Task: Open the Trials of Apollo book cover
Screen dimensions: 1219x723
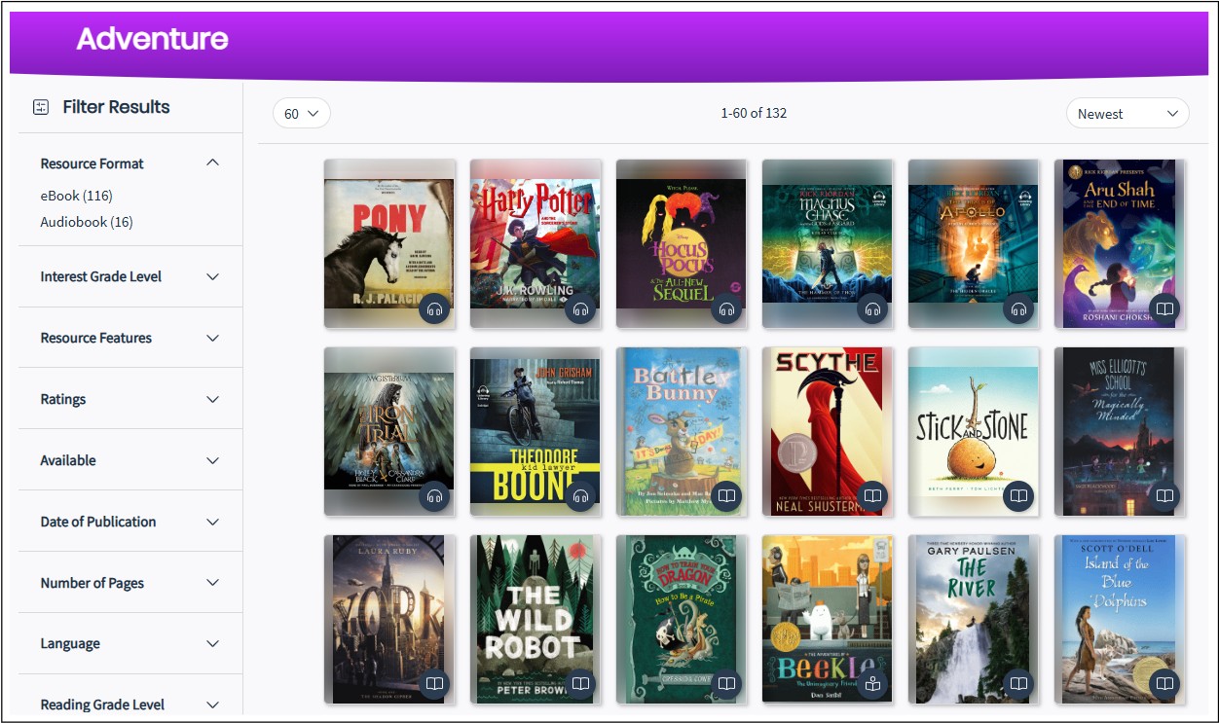Action: tap(974, 243)
